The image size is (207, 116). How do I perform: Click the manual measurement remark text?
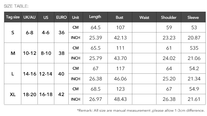(x=140, y=110)
